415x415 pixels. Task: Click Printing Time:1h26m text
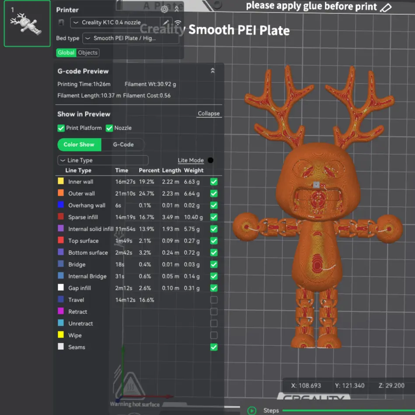[84, 84]
